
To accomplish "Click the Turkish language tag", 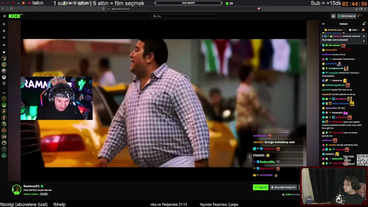I will coord(44,194).
